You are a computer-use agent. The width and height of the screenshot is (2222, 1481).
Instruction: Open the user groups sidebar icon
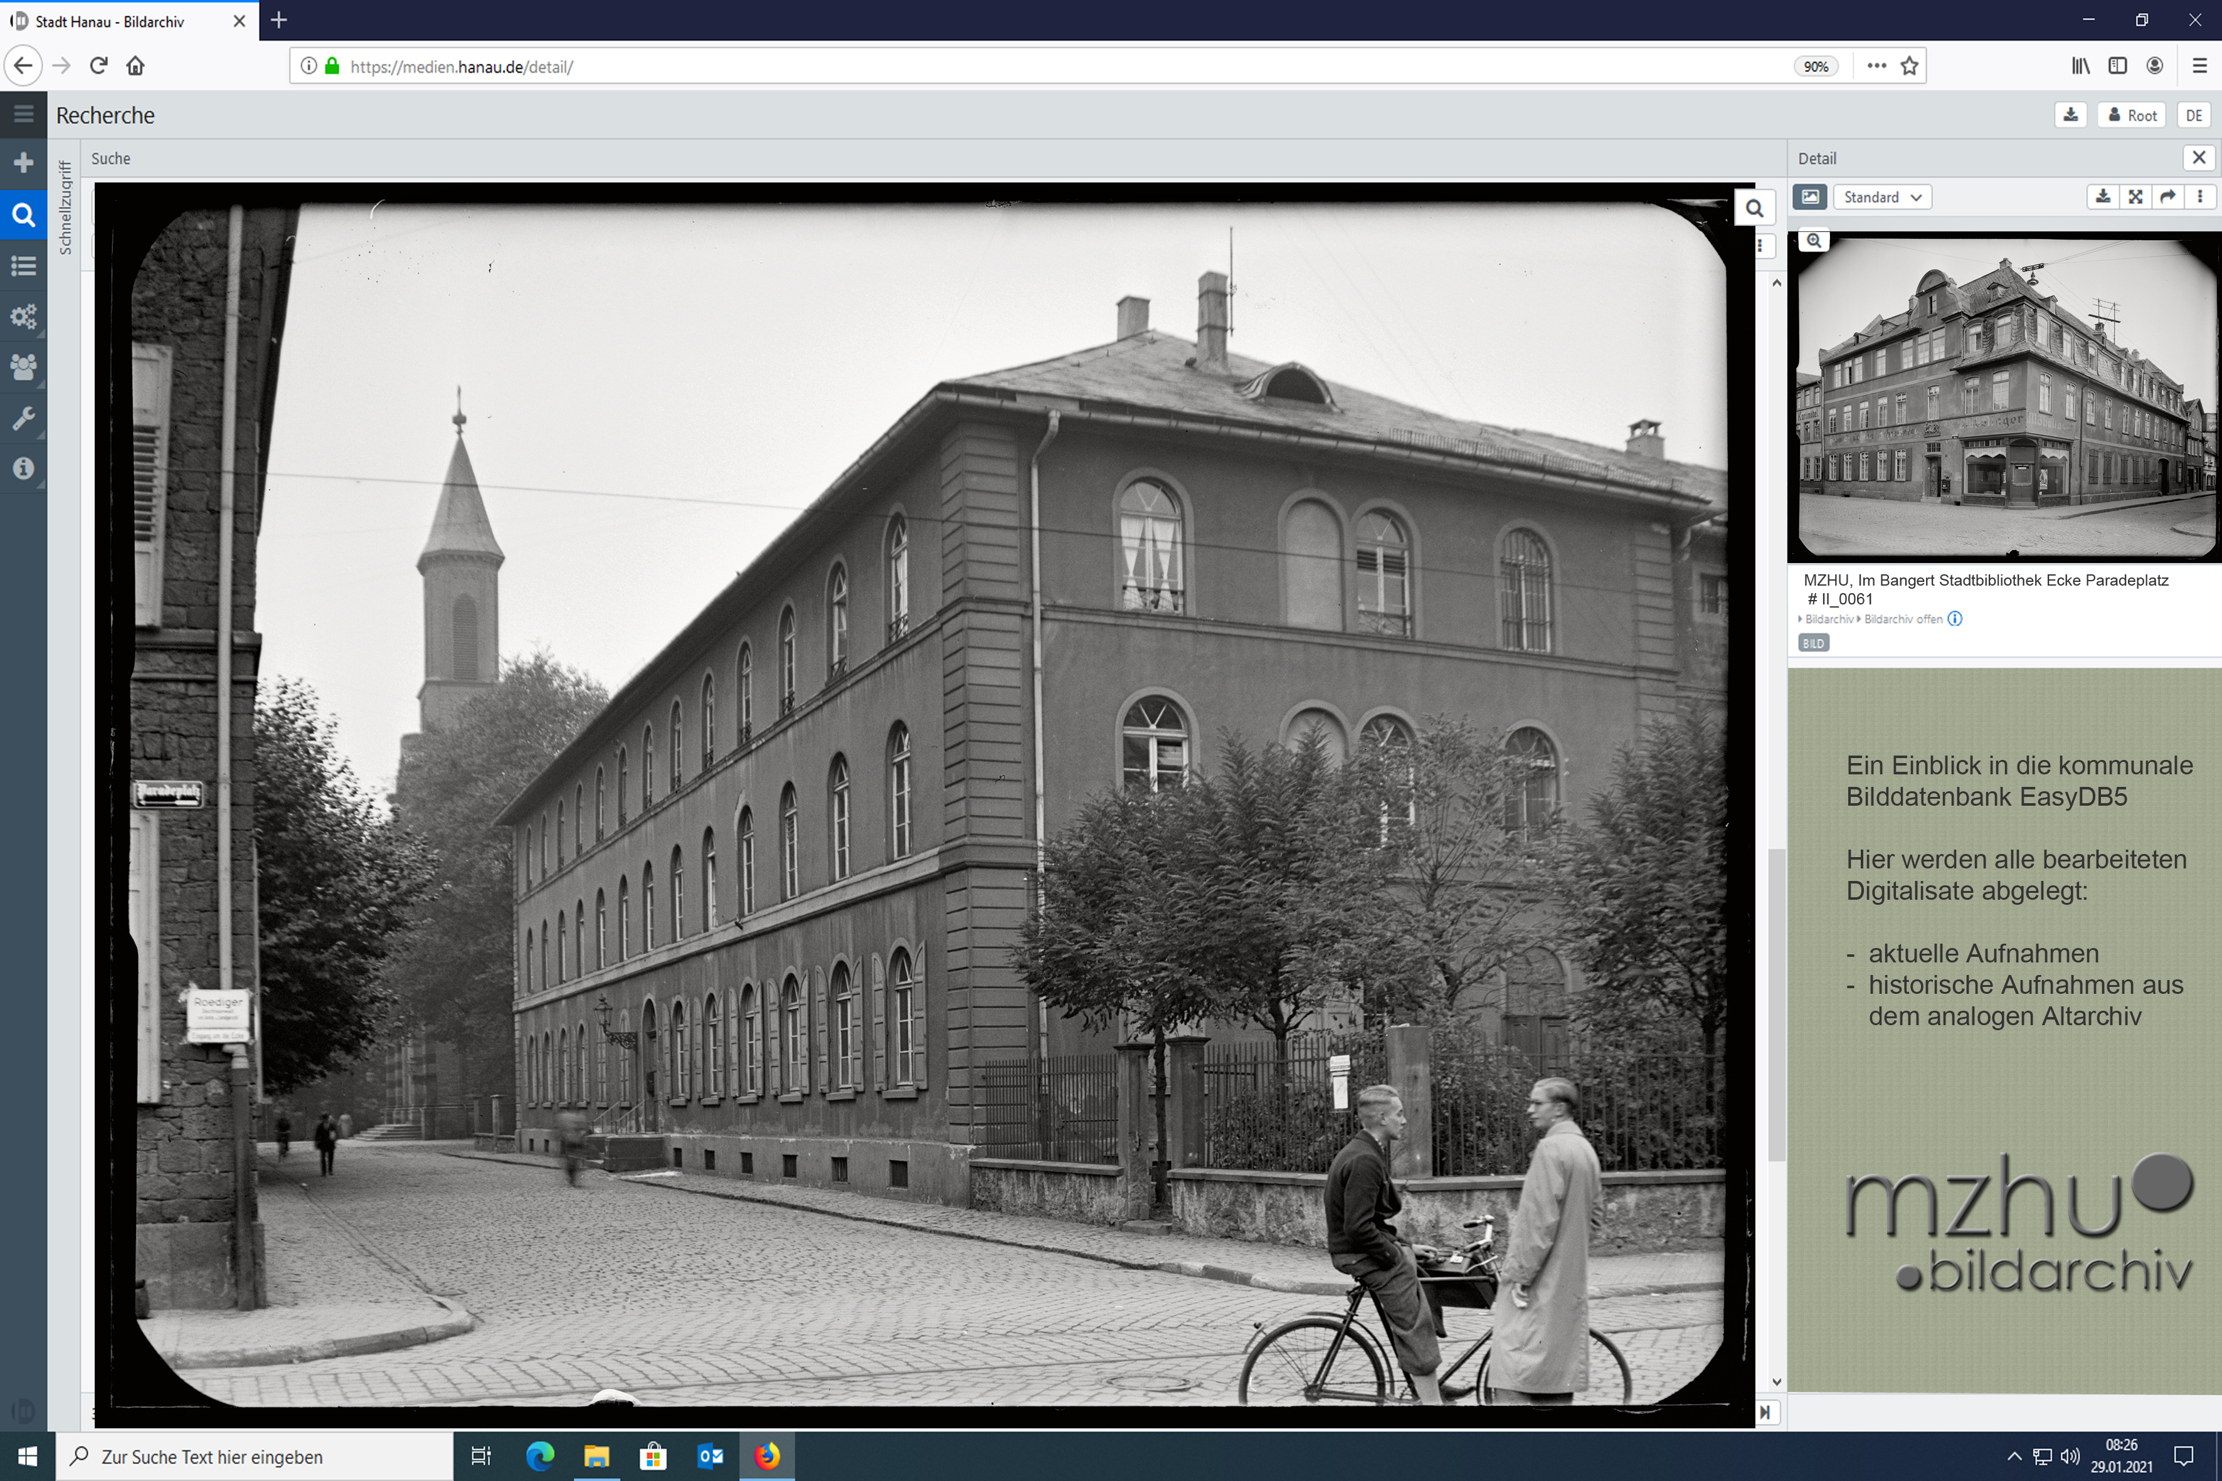pyautogui.click(x=24, y=366)
